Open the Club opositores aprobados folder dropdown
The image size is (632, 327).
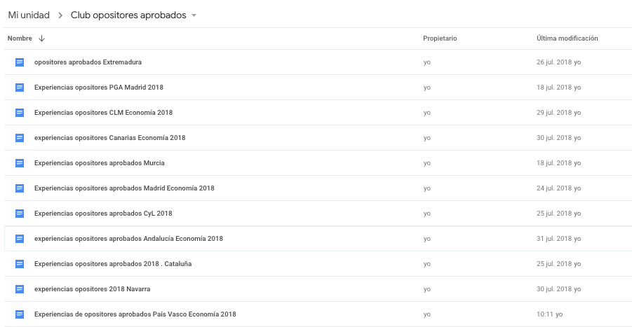tap(194, 15)
